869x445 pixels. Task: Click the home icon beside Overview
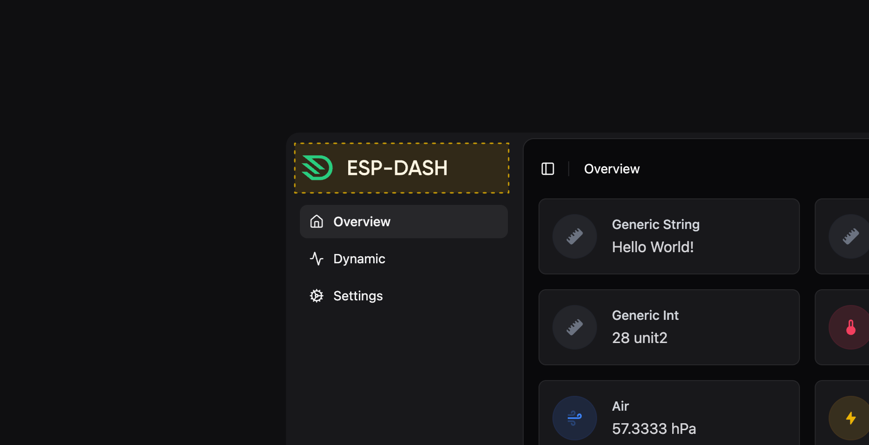click(x=317, y=222)
